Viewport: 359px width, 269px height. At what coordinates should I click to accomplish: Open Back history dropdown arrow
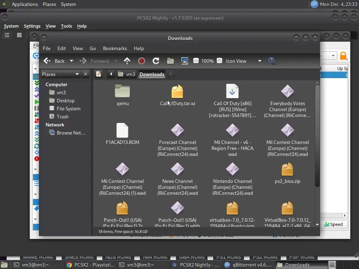pos(72,61)
